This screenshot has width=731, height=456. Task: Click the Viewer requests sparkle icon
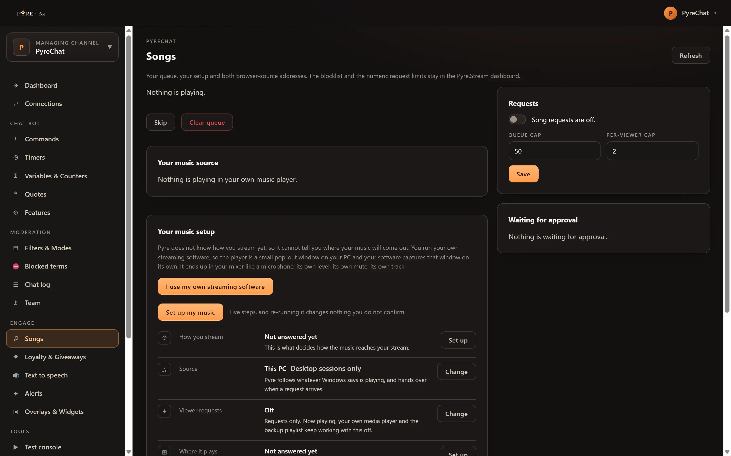[164, 411]
